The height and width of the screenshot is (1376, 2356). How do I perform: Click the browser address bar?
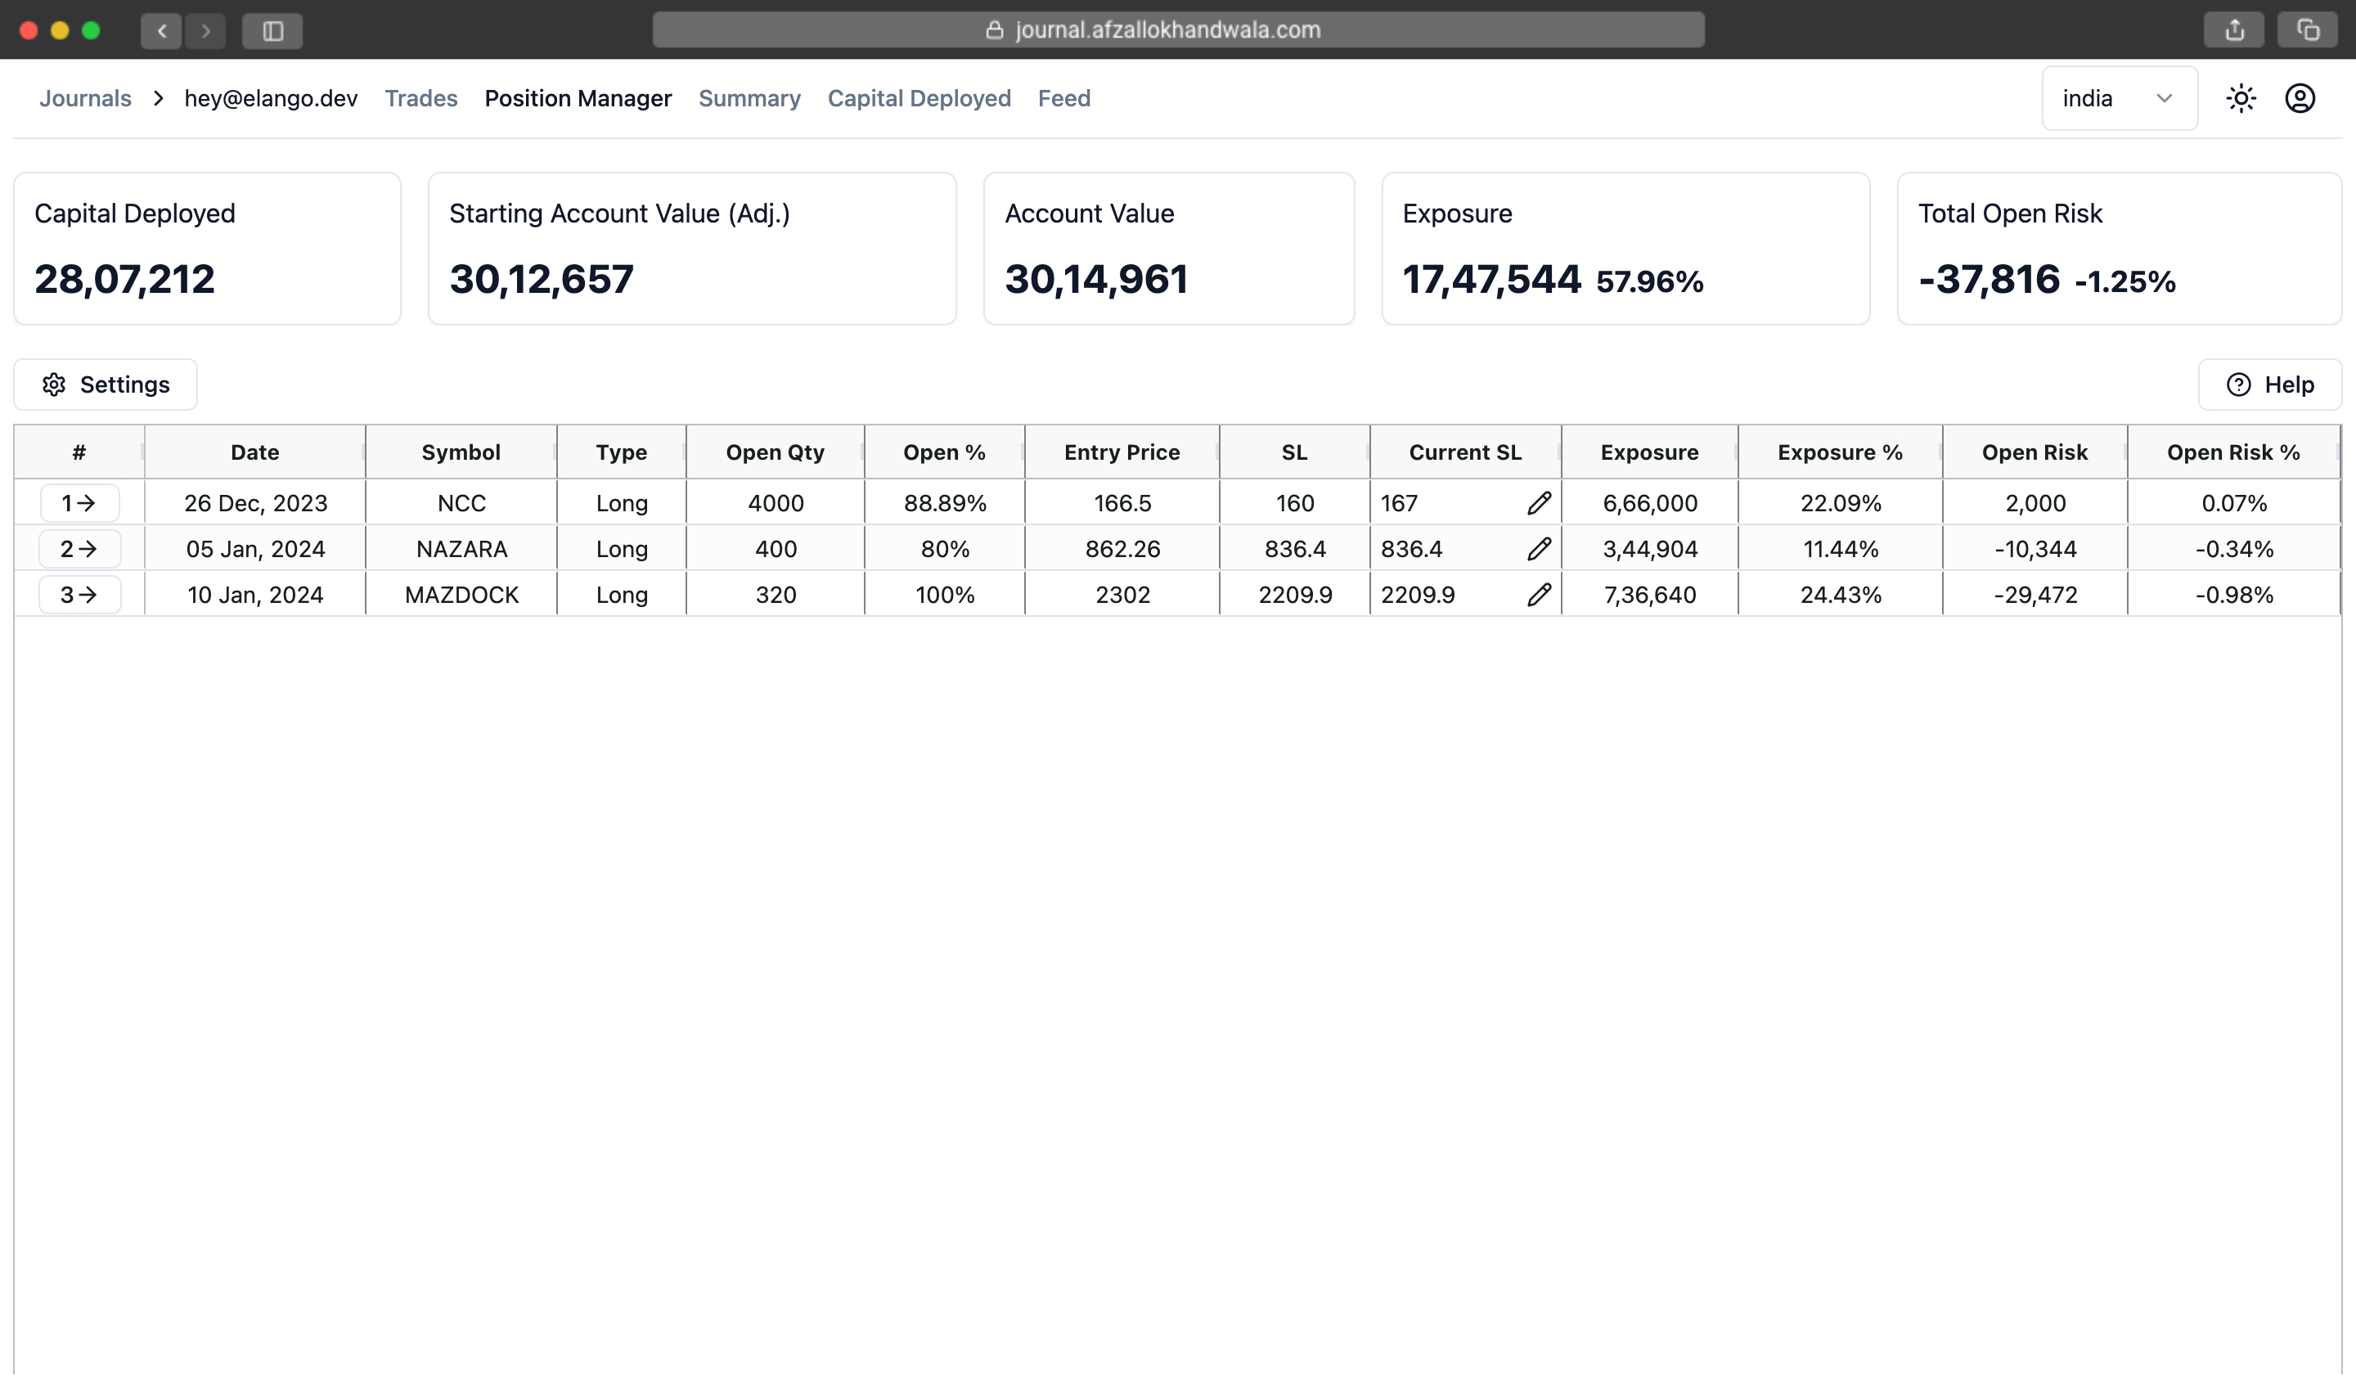point(1177,30)
